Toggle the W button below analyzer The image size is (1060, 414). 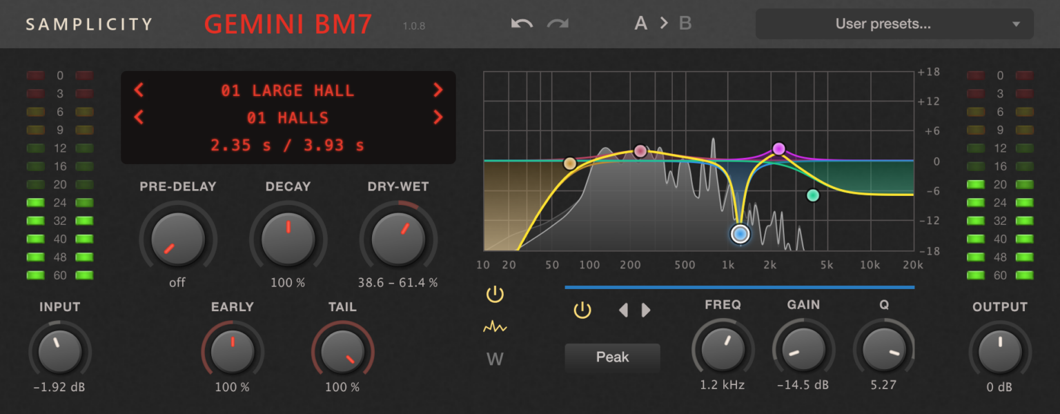(495, 359)
